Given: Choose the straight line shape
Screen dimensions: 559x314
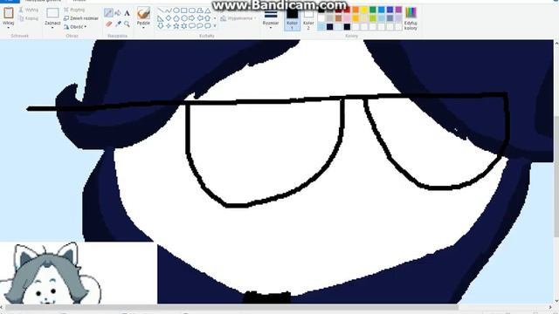Looking at the screenshot, I should 161,10.
